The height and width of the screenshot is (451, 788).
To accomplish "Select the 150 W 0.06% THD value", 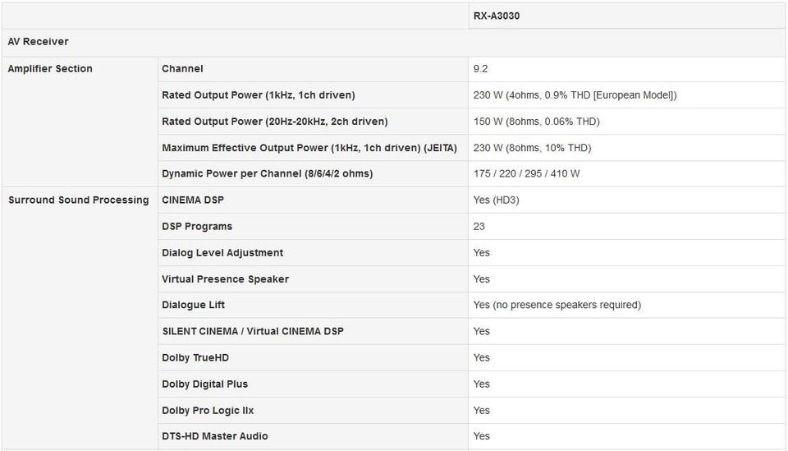I will (x=536, y=122).
